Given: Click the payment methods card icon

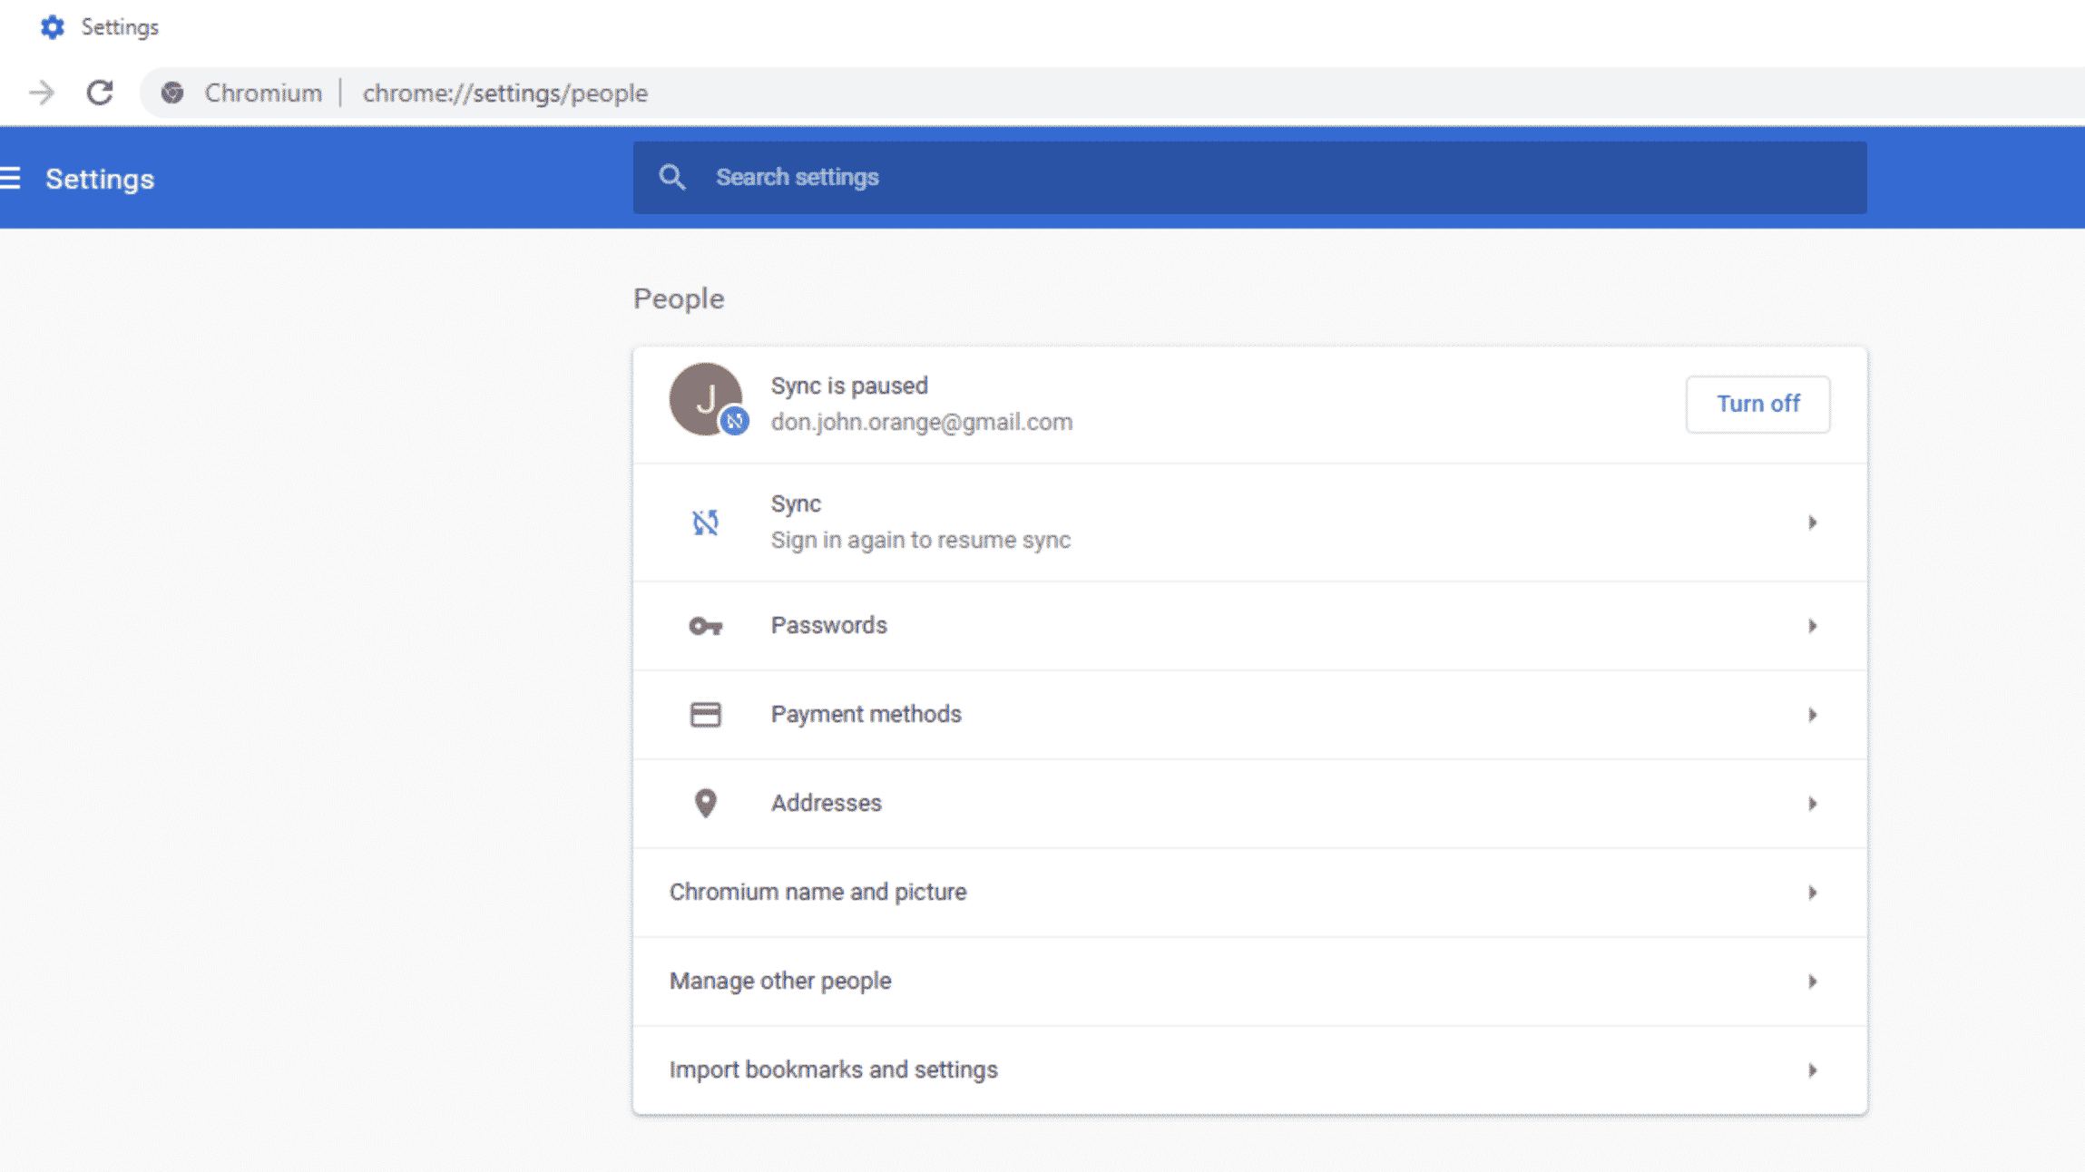Looking at the screenshot, I should point(705,714).
